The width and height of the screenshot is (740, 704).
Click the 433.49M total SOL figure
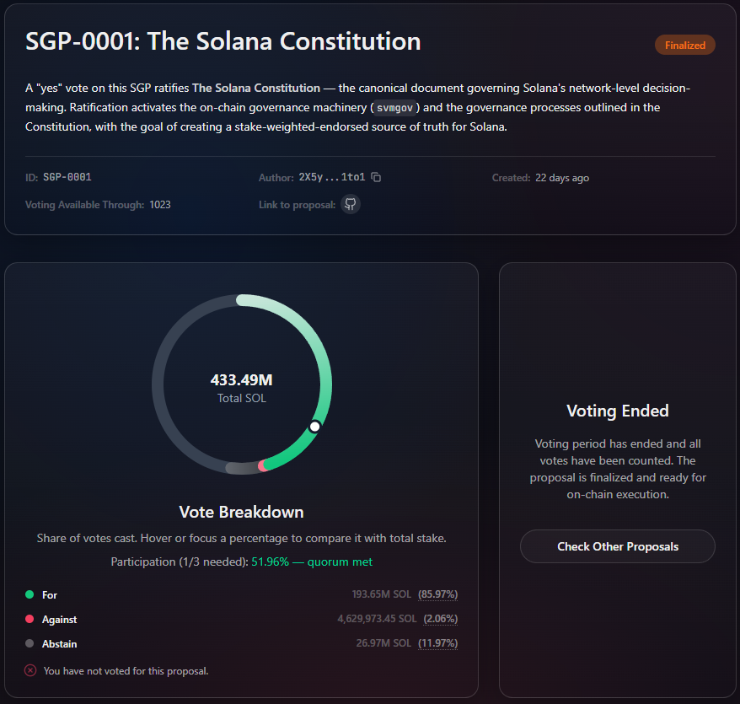(x=242, y=379)
